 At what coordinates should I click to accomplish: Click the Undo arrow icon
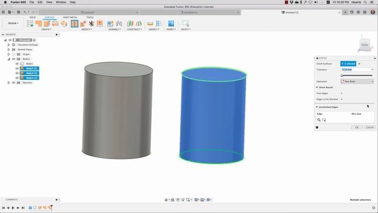[x=25, y=12]
